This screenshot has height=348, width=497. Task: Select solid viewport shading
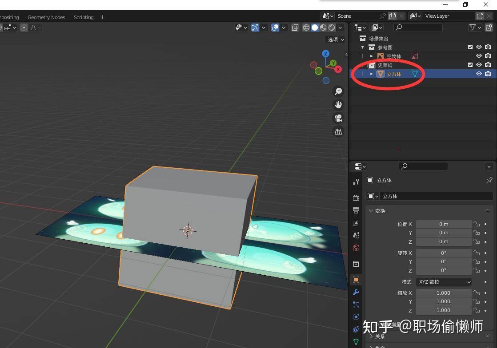pyautogui.click(x=315, y=28)
